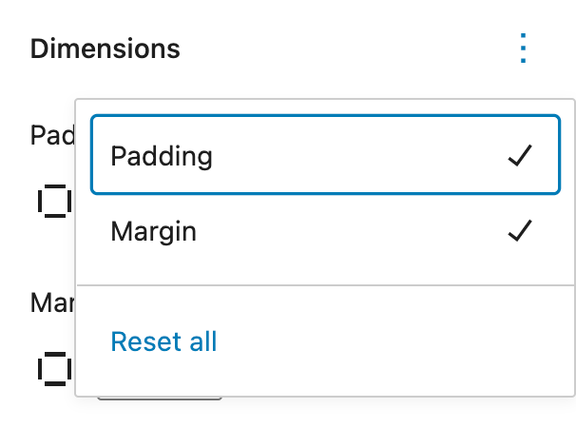
Task: Open the Dimensions options three-dot menu
Action: pyautogui.click(x=523, y=49)
